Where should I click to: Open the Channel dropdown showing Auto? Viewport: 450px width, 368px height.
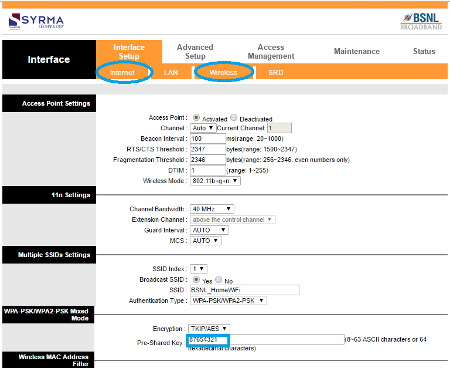(203, 128)
